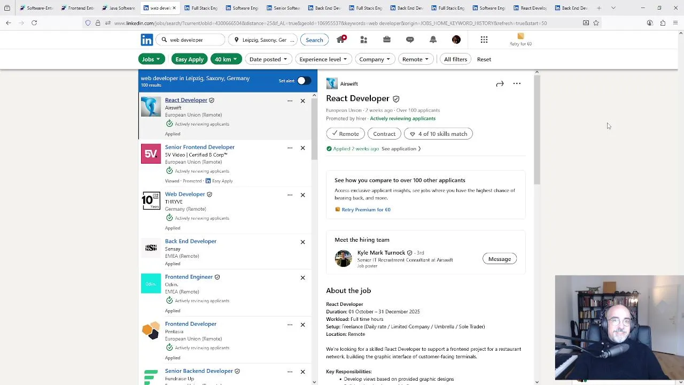Expand the Date posted filter
This screenshot has width=684, height=385.
268,59
